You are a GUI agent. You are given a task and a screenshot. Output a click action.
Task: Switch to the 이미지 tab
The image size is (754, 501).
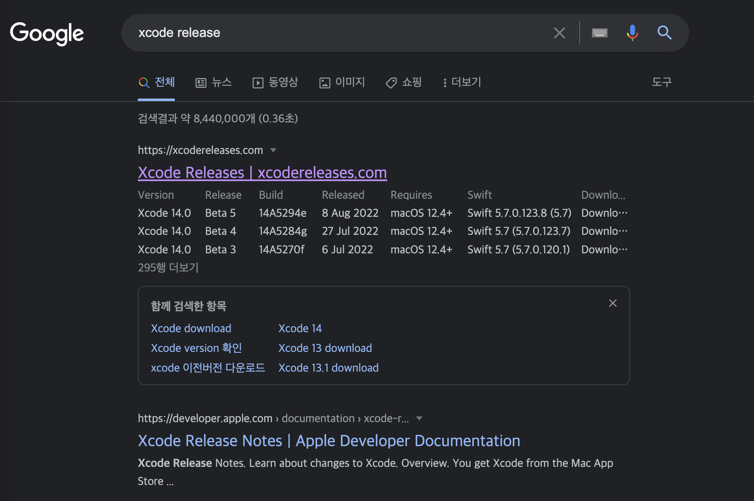coord(342,83)
